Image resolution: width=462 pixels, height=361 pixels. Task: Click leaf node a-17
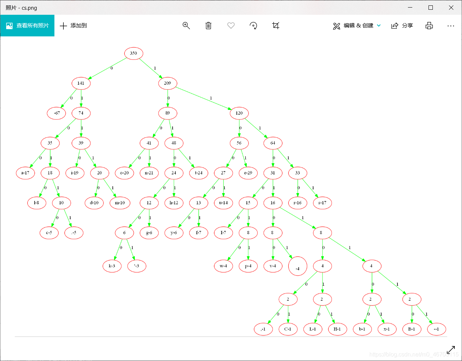click(25, 173)
